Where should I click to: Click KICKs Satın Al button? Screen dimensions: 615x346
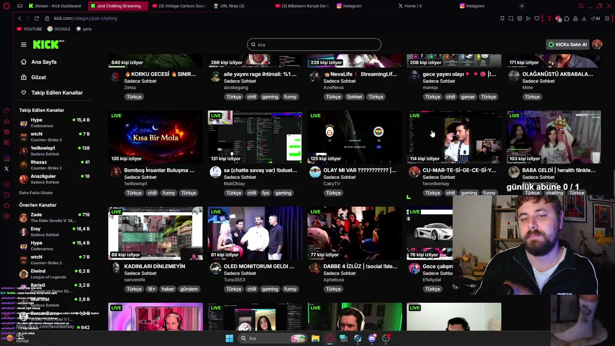(x=567, y=45)
